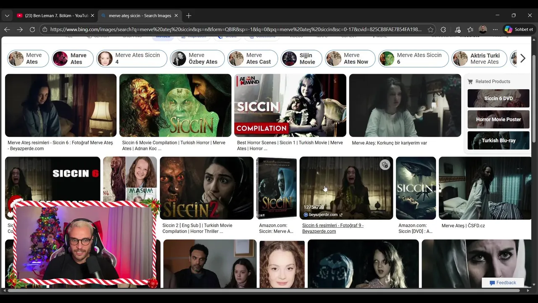Select the Merve Ates suggestion chip
This screenshot has height=303, width=538.
click(28, 58)
